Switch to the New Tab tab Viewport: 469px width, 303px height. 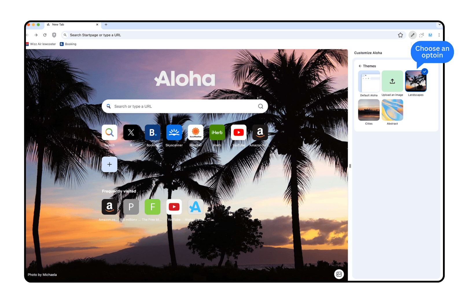pos(72,25)
